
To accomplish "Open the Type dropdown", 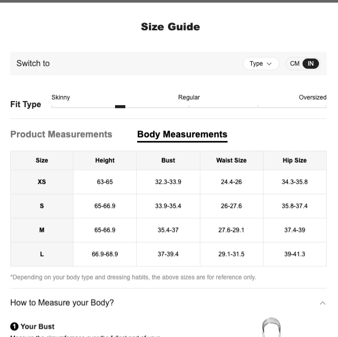I will coord(261,64).
